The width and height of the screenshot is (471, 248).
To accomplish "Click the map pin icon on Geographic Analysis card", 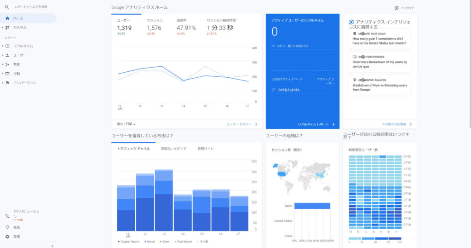I will click(x=355, y=80).
